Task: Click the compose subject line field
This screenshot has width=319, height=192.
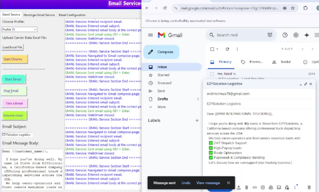Action: tap(259, 104)
